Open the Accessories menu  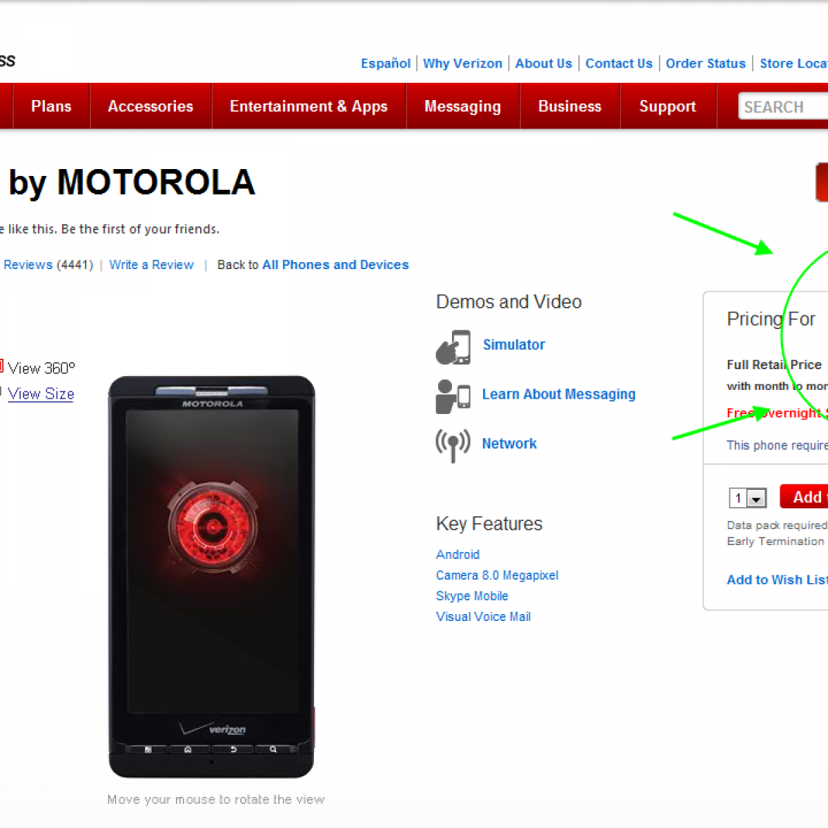(x=150, y=106)
